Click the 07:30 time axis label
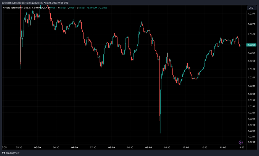 coord(93,147)
